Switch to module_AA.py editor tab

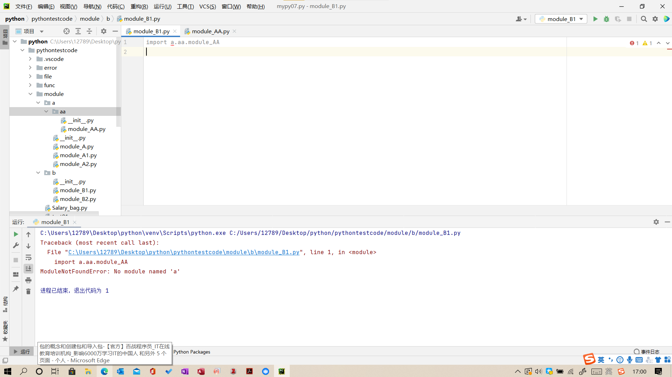pos(210,31)
